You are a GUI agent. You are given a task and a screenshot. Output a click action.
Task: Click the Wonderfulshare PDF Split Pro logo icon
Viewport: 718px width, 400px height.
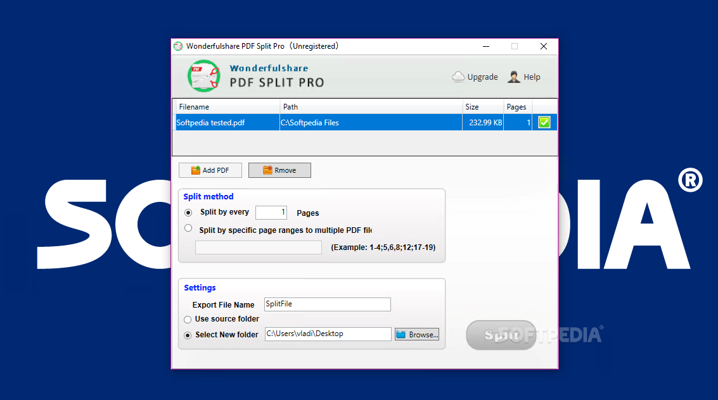tap(204, 76)
